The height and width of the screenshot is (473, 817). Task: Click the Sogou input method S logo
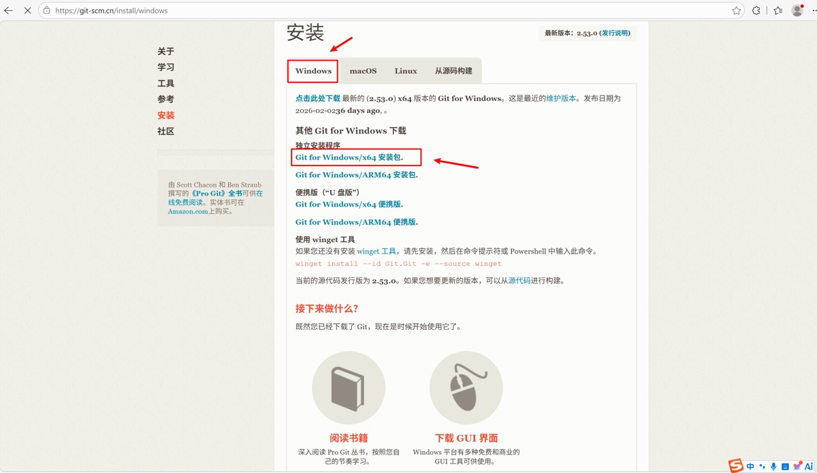[736, 466]
